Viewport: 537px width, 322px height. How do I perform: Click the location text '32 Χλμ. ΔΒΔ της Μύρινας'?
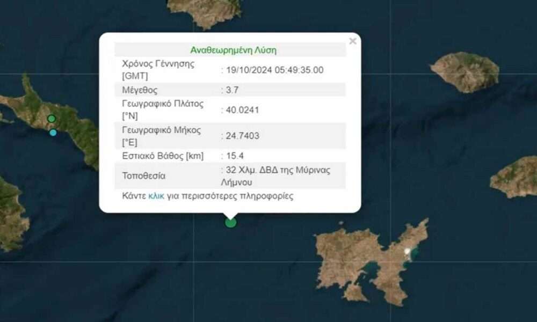(278, 170)
